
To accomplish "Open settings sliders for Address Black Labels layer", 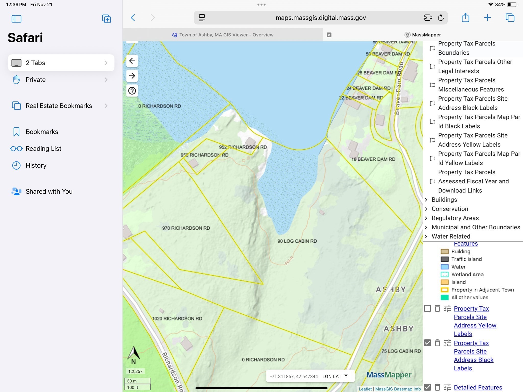I will coord(447,343).
